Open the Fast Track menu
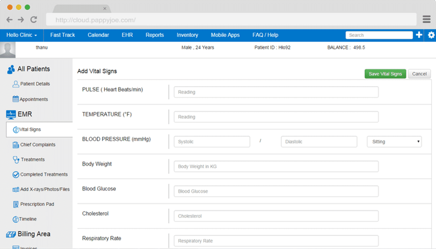Screen dimensions: 436x249 (x=63, y=35)
